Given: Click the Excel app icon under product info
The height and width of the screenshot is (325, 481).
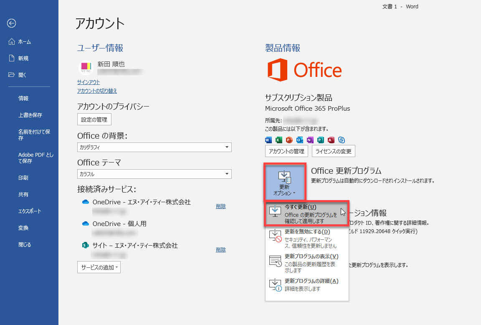Looking at the screenshot, I should pyautogui.click(x=279, y=140).
